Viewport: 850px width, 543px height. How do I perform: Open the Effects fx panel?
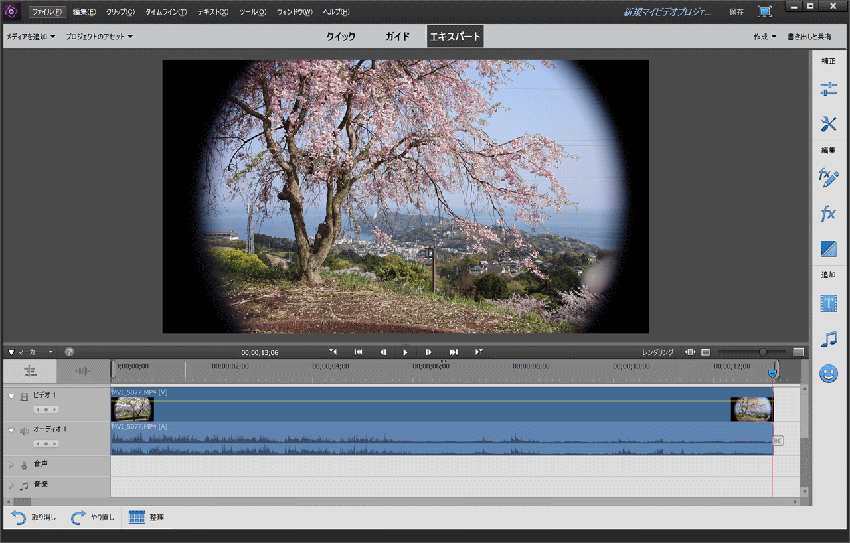(x=828, y=214)
